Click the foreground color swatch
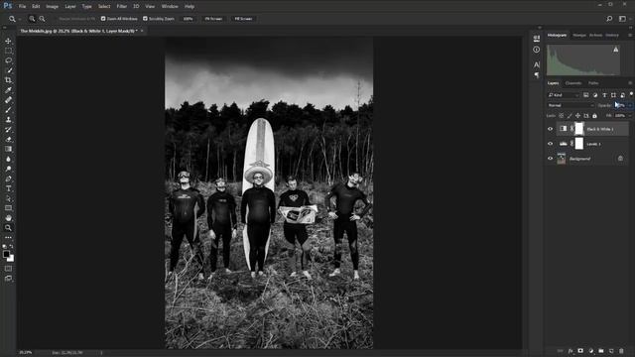This screenshot has height=357, width=635. tap(6, 254)
